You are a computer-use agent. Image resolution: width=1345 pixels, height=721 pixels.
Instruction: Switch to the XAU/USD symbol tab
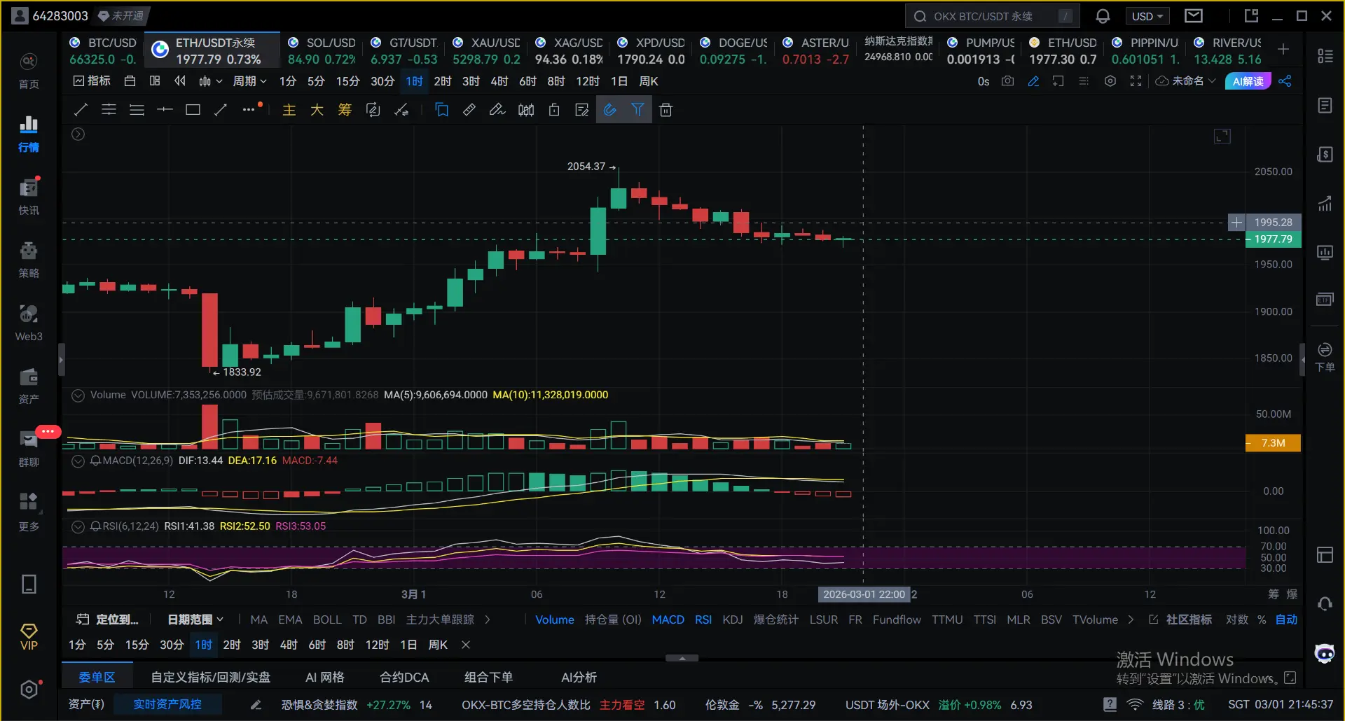(486, 50)
